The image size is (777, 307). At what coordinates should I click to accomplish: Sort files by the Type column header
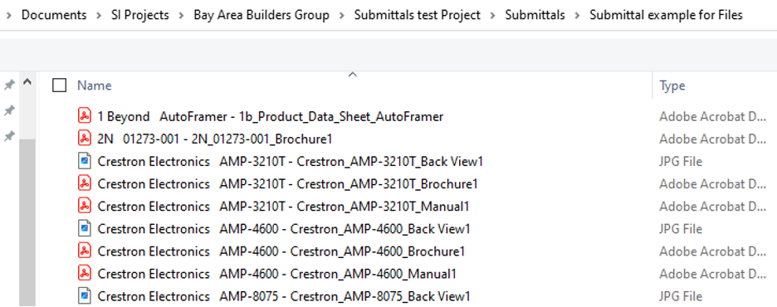[x=672, y=85]
